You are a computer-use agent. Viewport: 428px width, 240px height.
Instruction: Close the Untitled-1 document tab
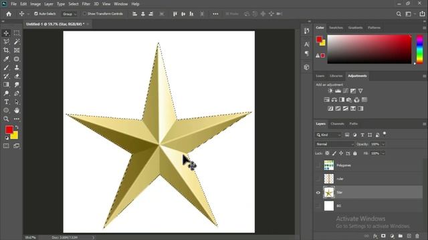(88, 24)
